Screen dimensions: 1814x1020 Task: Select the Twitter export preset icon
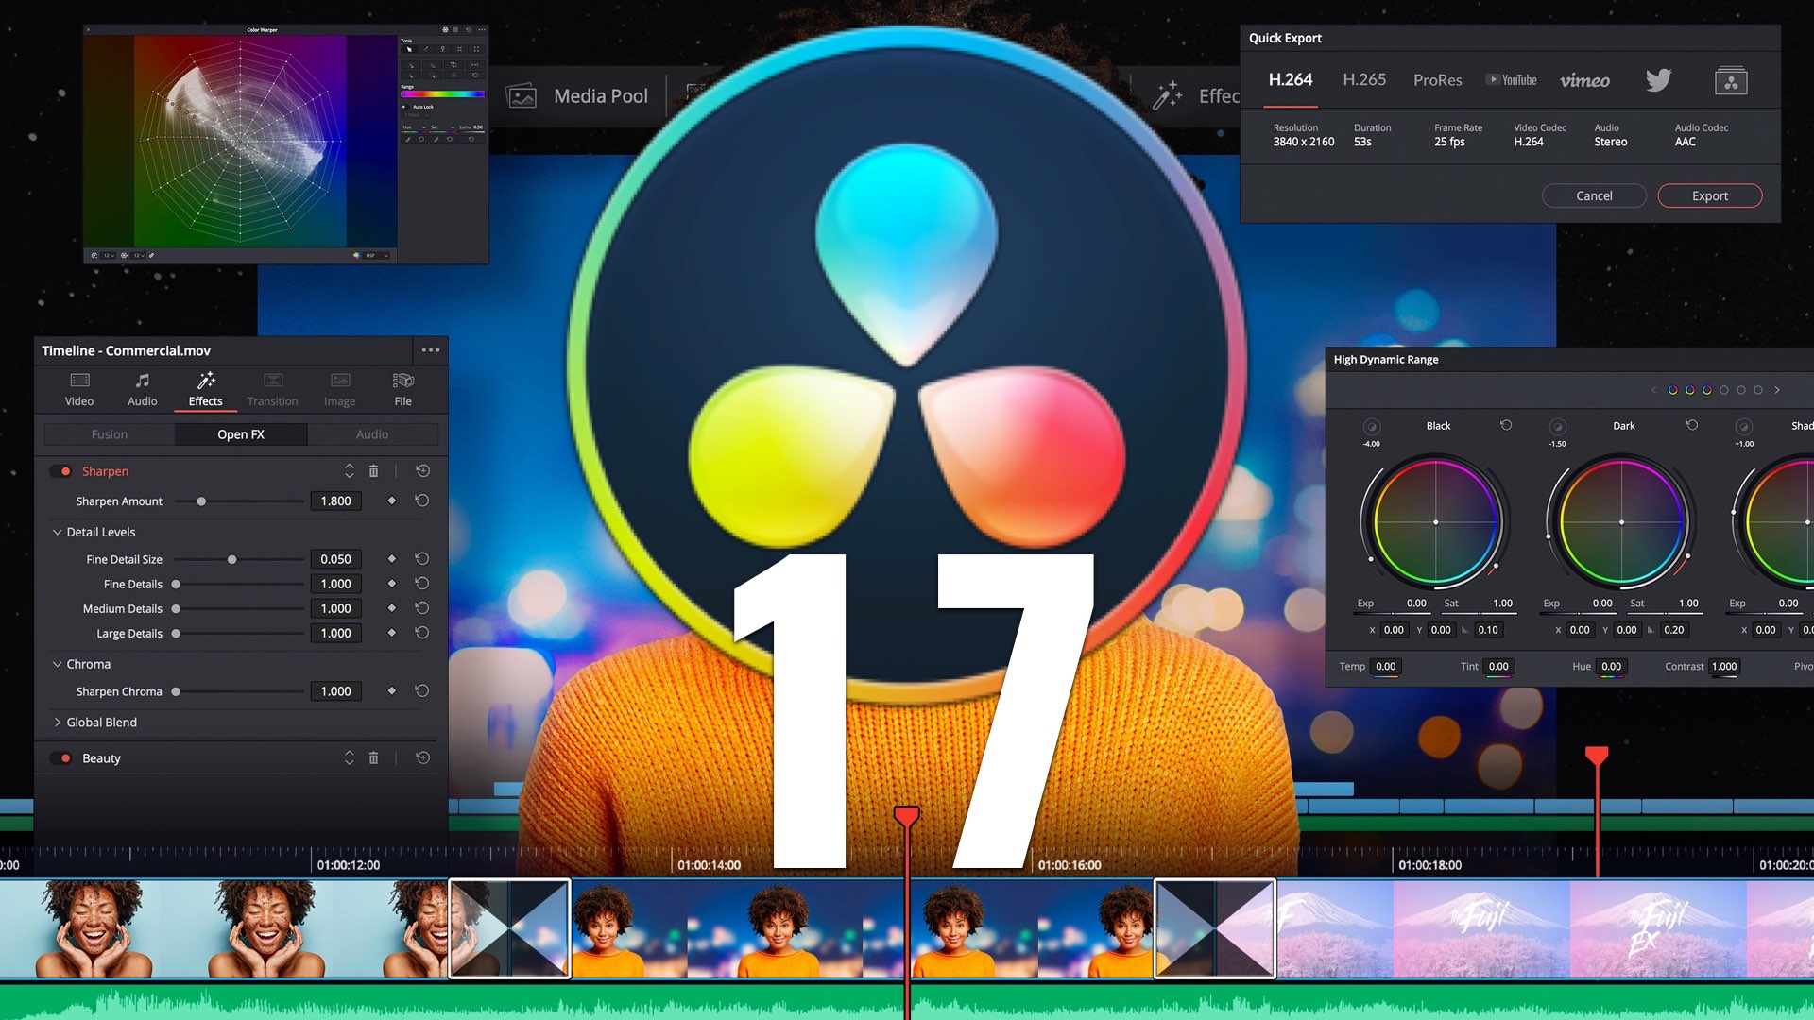tap(1658, 80)
